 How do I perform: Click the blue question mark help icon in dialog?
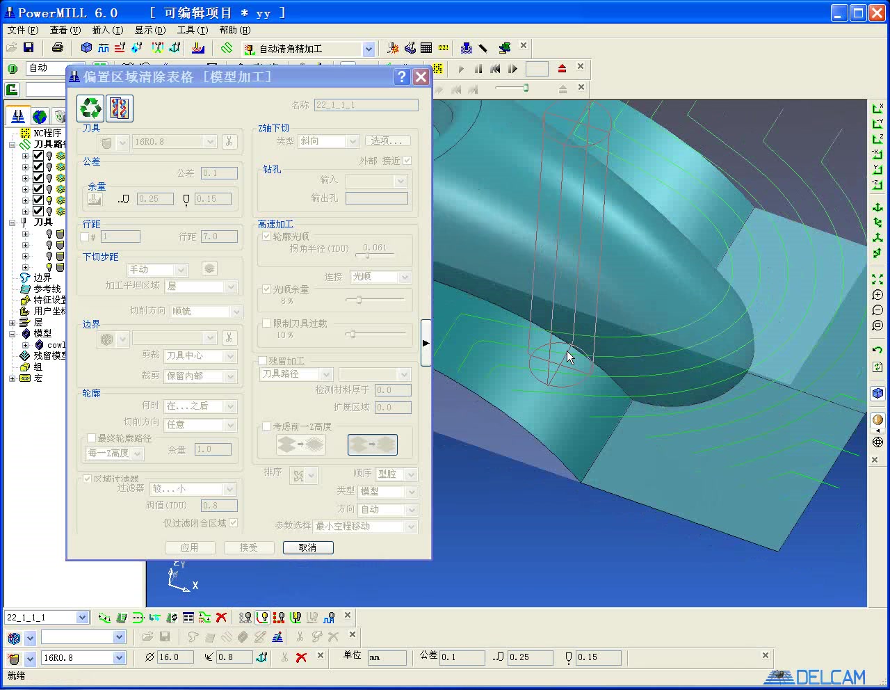click(x=402, y=77)
